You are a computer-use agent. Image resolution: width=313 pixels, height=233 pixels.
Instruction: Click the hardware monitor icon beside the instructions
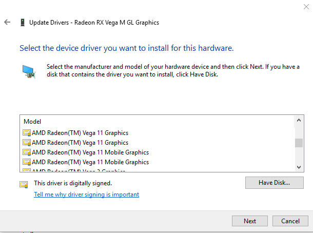tap(29, 71)
